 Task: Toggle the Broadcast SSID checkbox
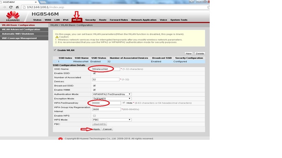click(x=94, y=86)
